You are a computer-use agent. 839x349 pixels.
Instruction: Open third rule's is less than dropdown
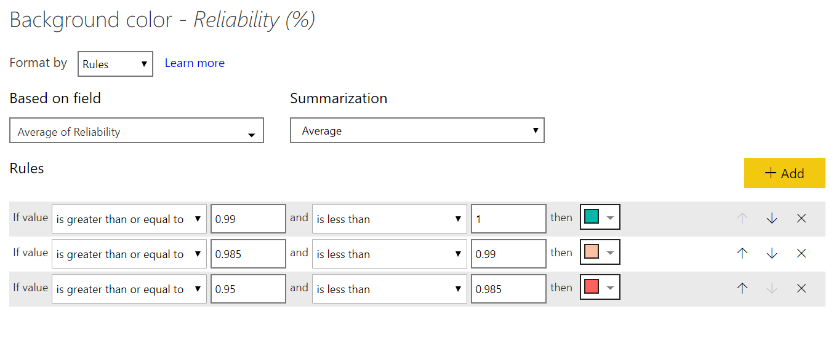pos(388,289)
